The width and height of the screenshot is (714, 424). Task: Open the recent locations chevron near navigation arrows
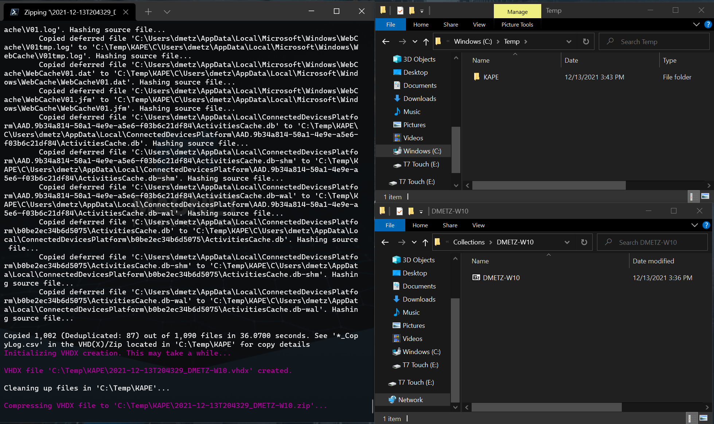click(x=414, y=41)
